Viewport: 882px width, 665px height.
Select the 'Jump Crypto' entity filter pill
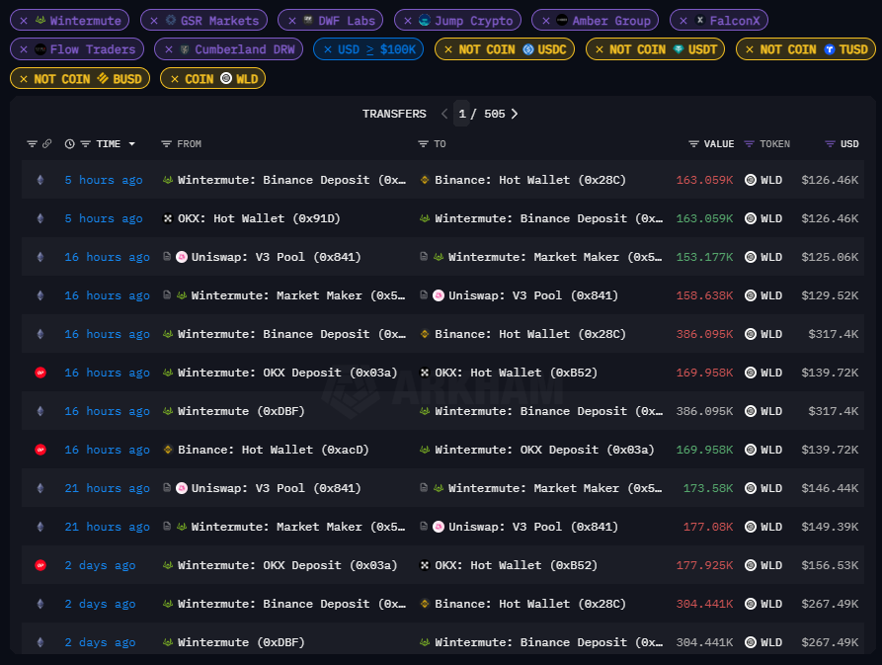click(x=454, y=20)
